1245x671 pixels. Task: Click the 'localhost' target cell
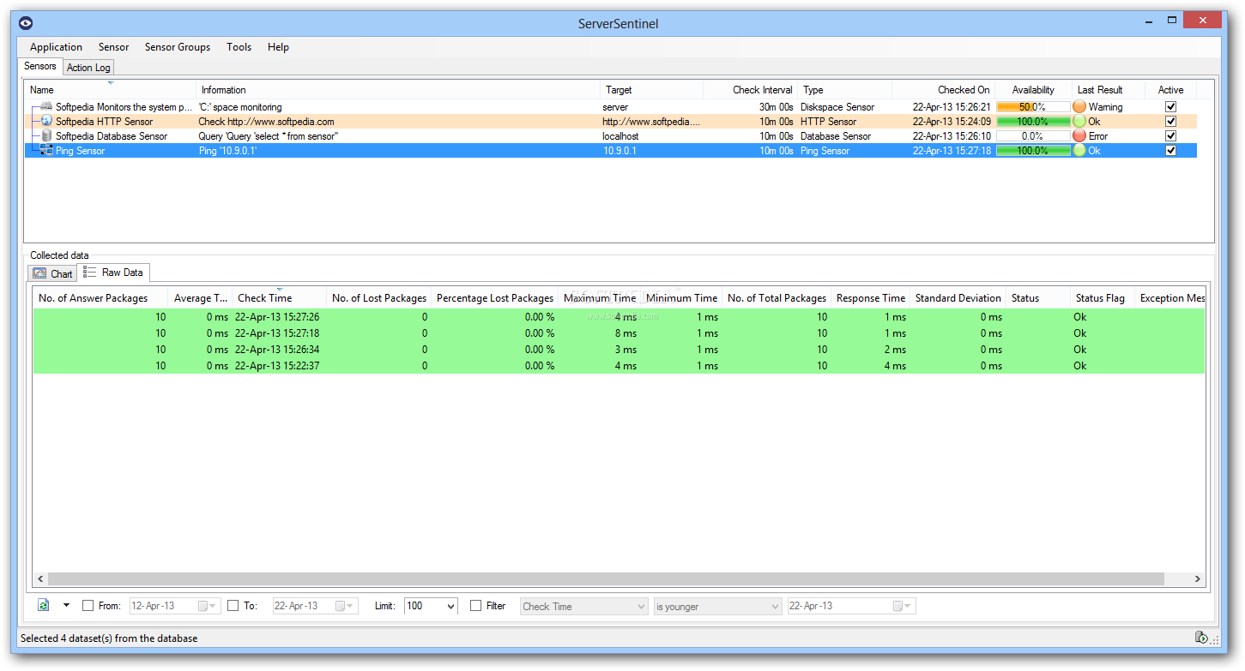(620, 136)
